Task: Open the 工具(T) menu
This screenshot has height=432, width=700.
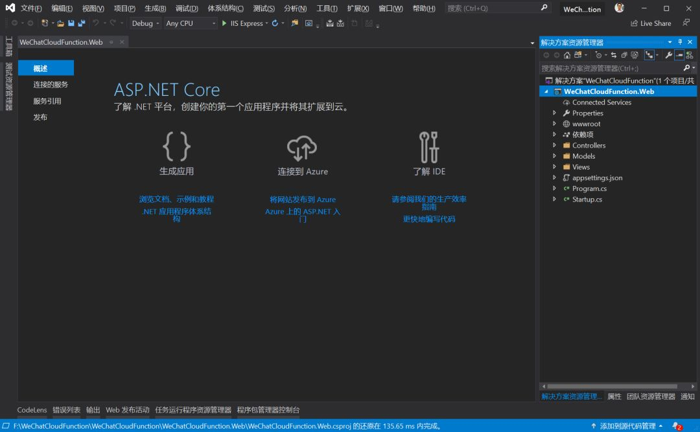Action: (x=327, y=8)
